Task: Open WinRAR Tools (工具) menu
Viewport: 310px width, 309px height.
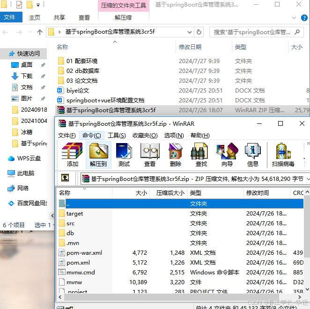Action: 117,136
